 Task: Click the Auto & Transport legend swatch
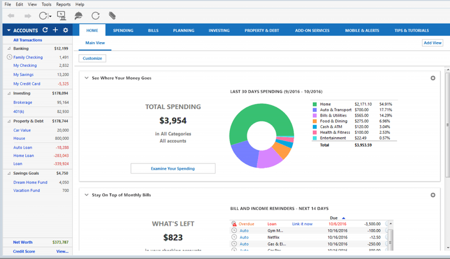click(x=314, y=110)
